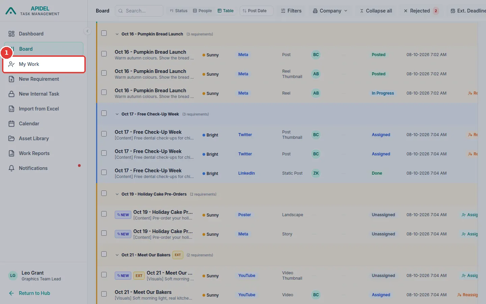Collapse the sidebar with the arrow button

87,31
